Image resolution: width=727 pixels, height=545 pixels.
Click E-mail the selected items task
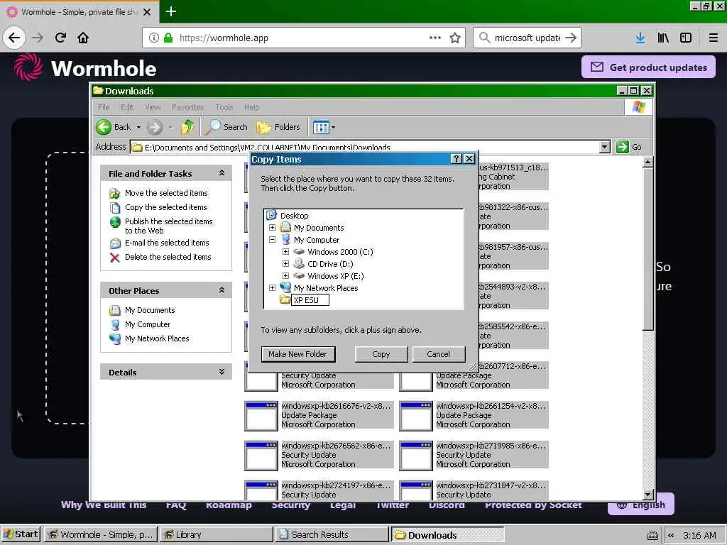point(166,243)
